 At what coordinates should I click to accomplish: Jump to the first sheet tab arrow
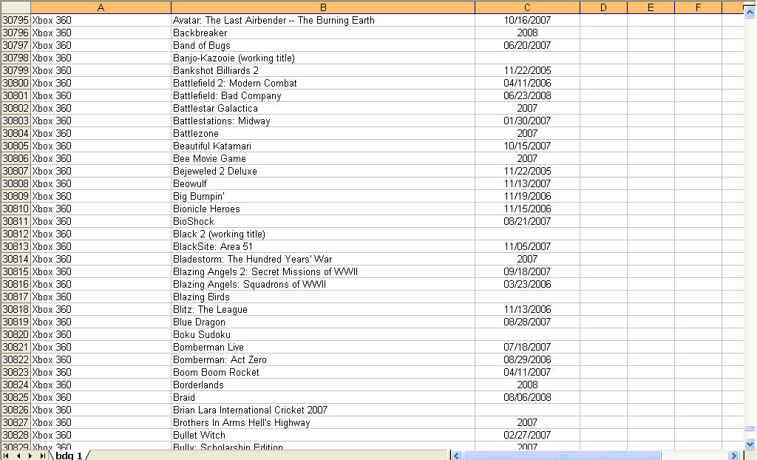(6, 456)
